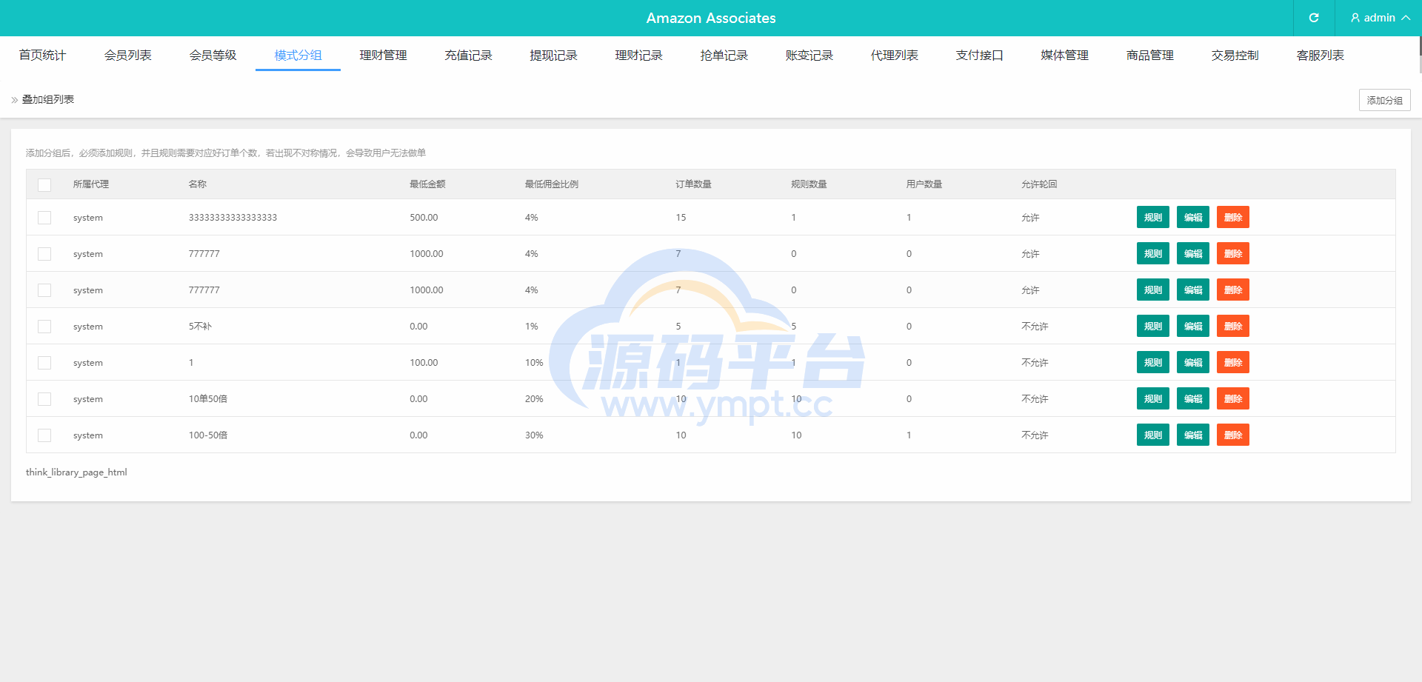Open the 媒体管理 tab

point(1065,56)
